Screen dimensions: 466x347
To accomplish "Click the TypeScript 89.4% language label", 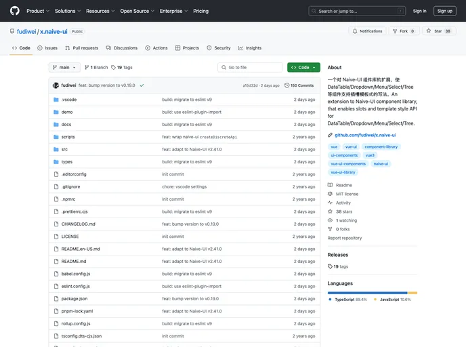I will tap(347, 300).
